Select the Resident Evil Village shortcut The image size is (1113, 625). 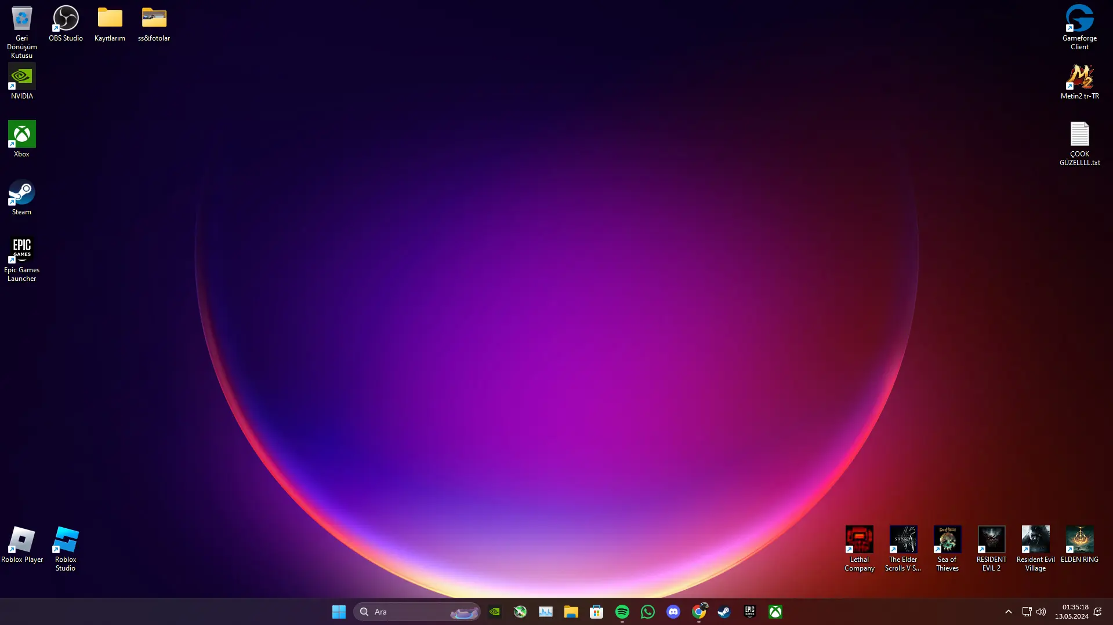pyautogui.click(x=1035, y=549)
